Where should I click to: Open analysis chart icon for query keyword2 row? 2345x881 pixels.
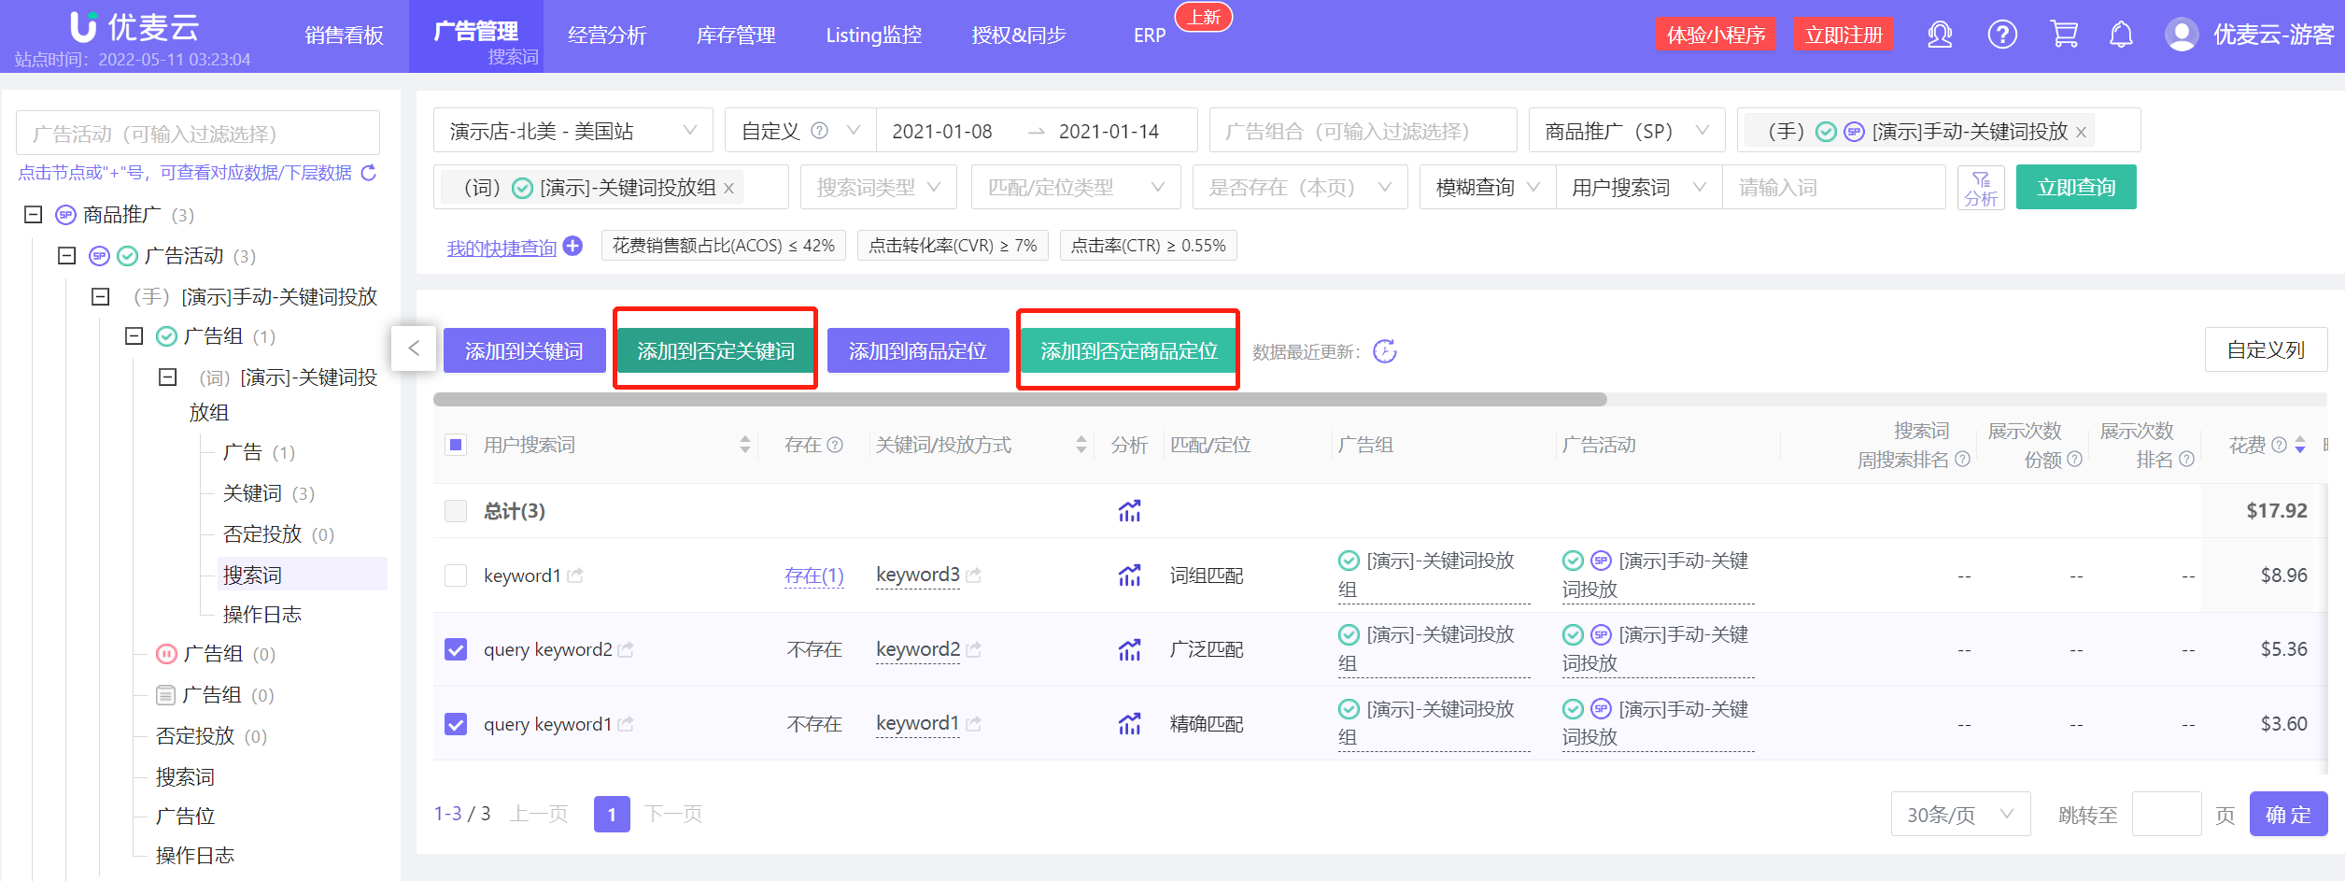coord(1130,649)
